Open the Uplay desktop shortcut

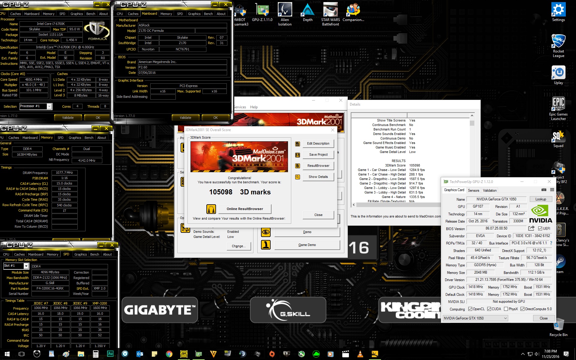click(x=558, y=75)
